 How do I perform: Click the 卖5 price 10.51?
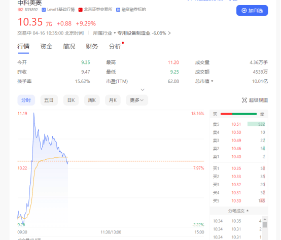point(236,124)
